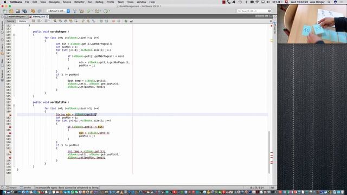Viewport: 347px width, 195px height.
Task: Click the incompatible types error status message
Action: click(x=67, y=187)
